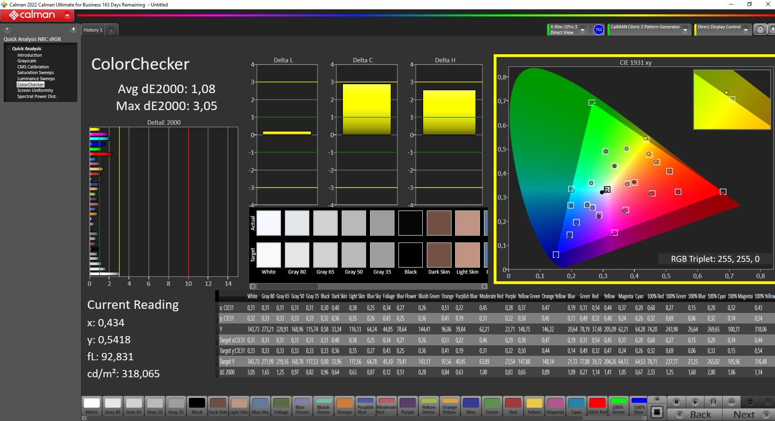This screenshot has height=421, width=775.
Task: Collapse the workflow sidebar with left arrow
Action: (x=73, y=30)
